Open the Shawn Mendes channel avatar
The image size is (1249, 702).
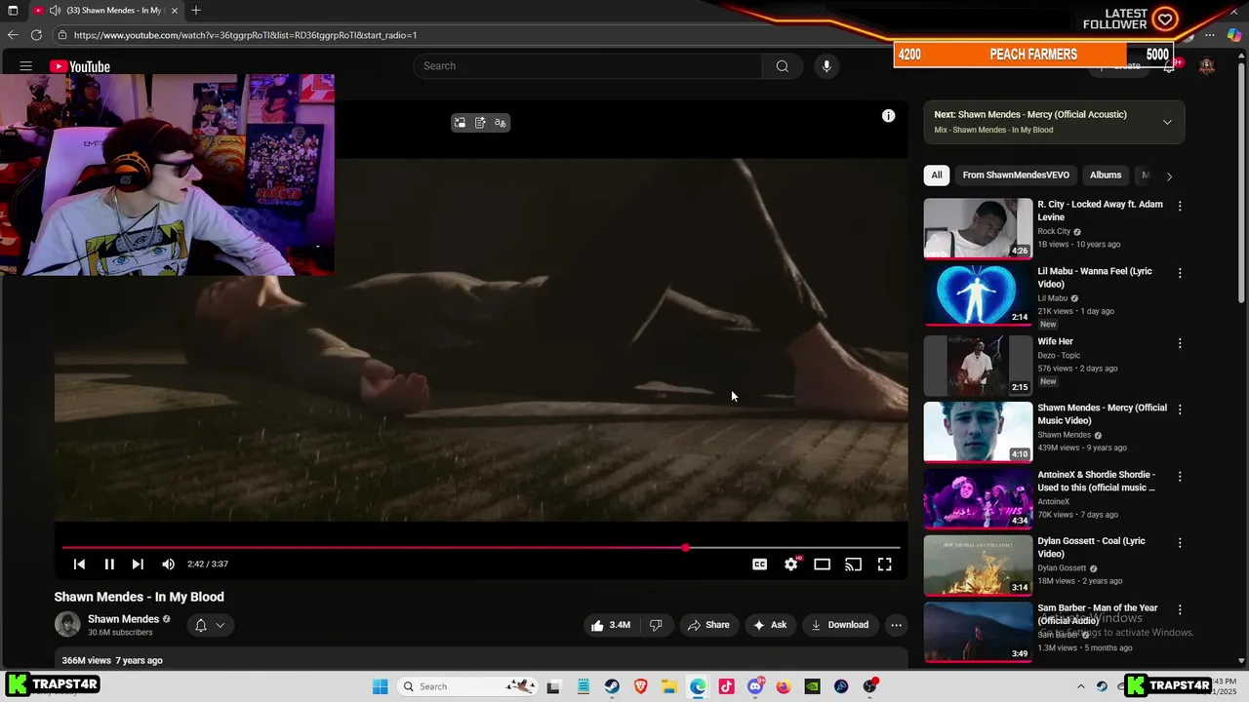(67, 624)
